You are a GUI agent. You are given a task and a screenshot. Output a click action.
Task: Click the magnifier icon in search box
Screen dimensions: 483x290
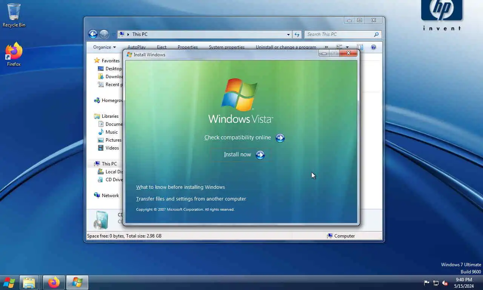[x=376, y=34]
